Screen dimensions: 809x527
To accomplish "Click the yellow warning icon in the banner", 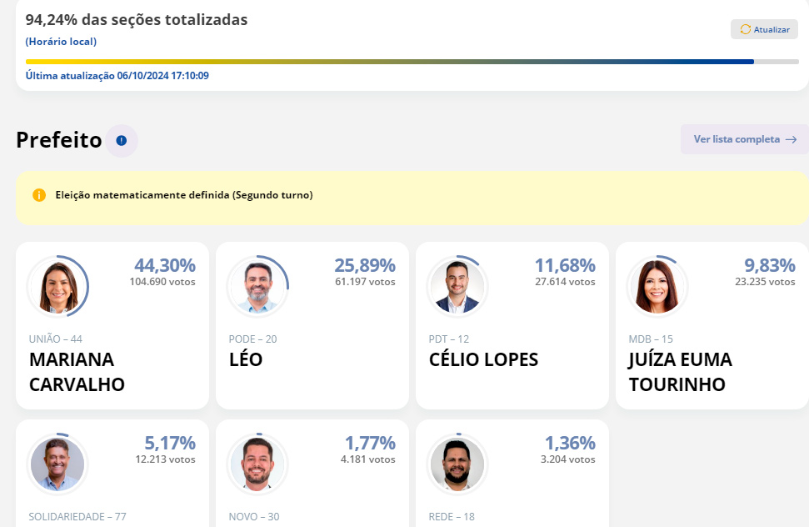I will pyautogui.click(x=38, y=194).
